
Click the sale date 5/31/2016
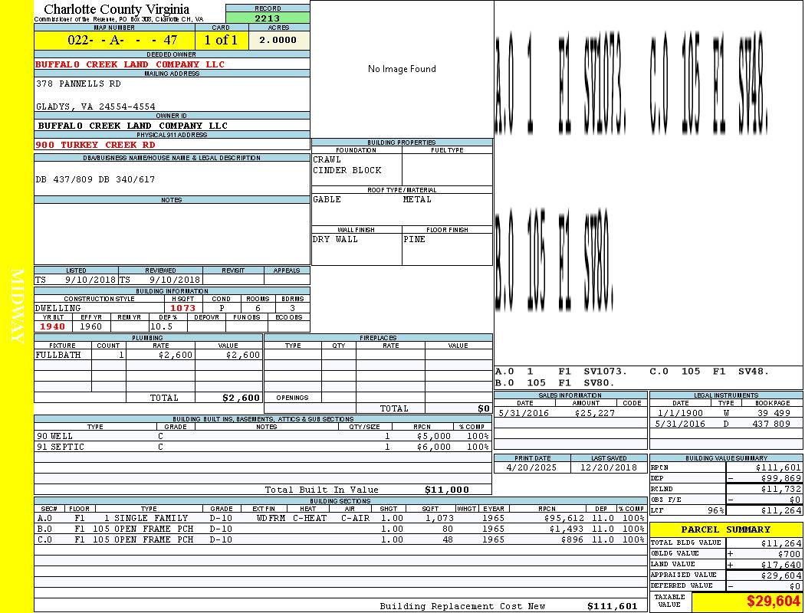coord(523,414)
